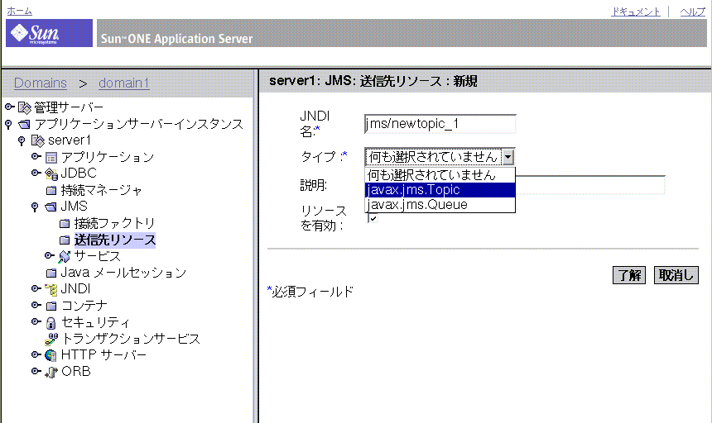This screenshot has width=712, height=423.
Task: Click the 管理サーバー server icon
Action: (25, 107)
